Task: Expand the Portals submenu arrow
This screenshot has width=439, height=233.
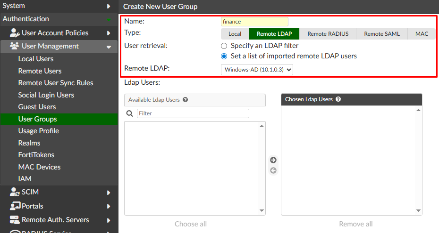Action: click(109, 206)
